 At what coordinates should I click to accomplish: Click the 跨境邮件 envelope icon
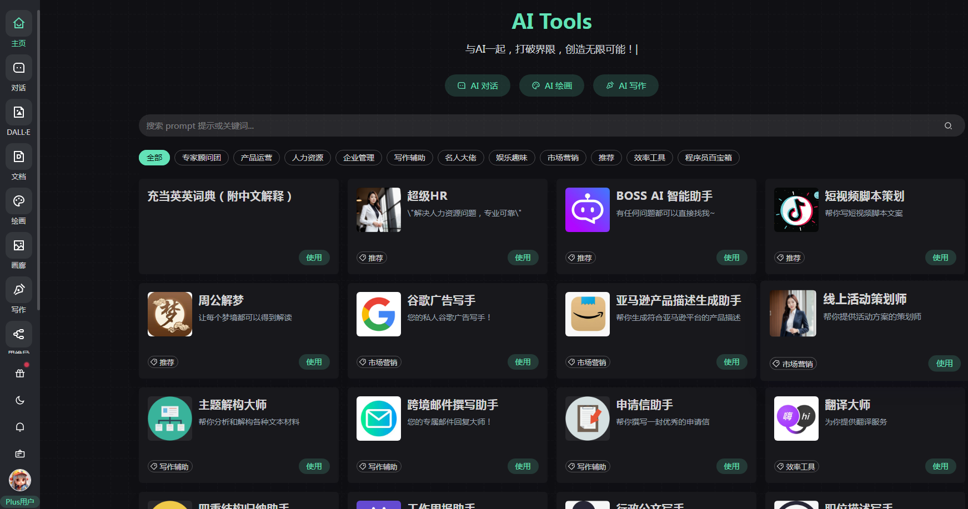pos(379,419)
